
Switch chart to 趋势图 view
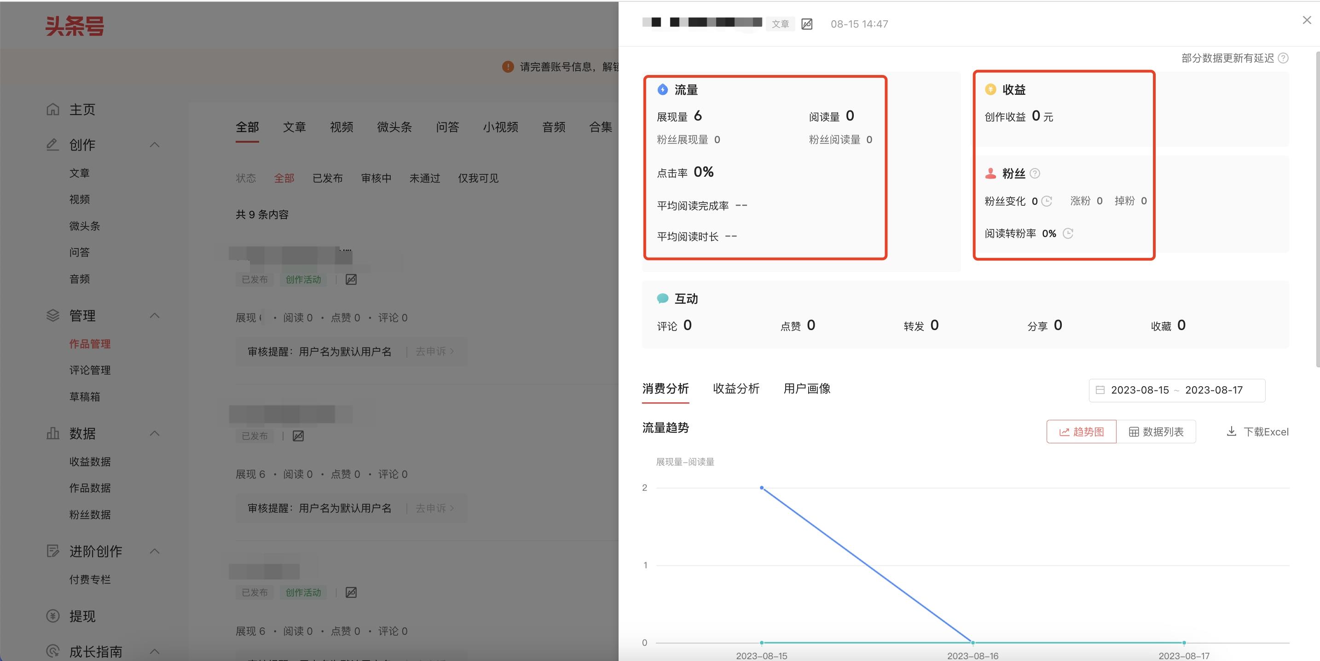(x=1081, y=432)
